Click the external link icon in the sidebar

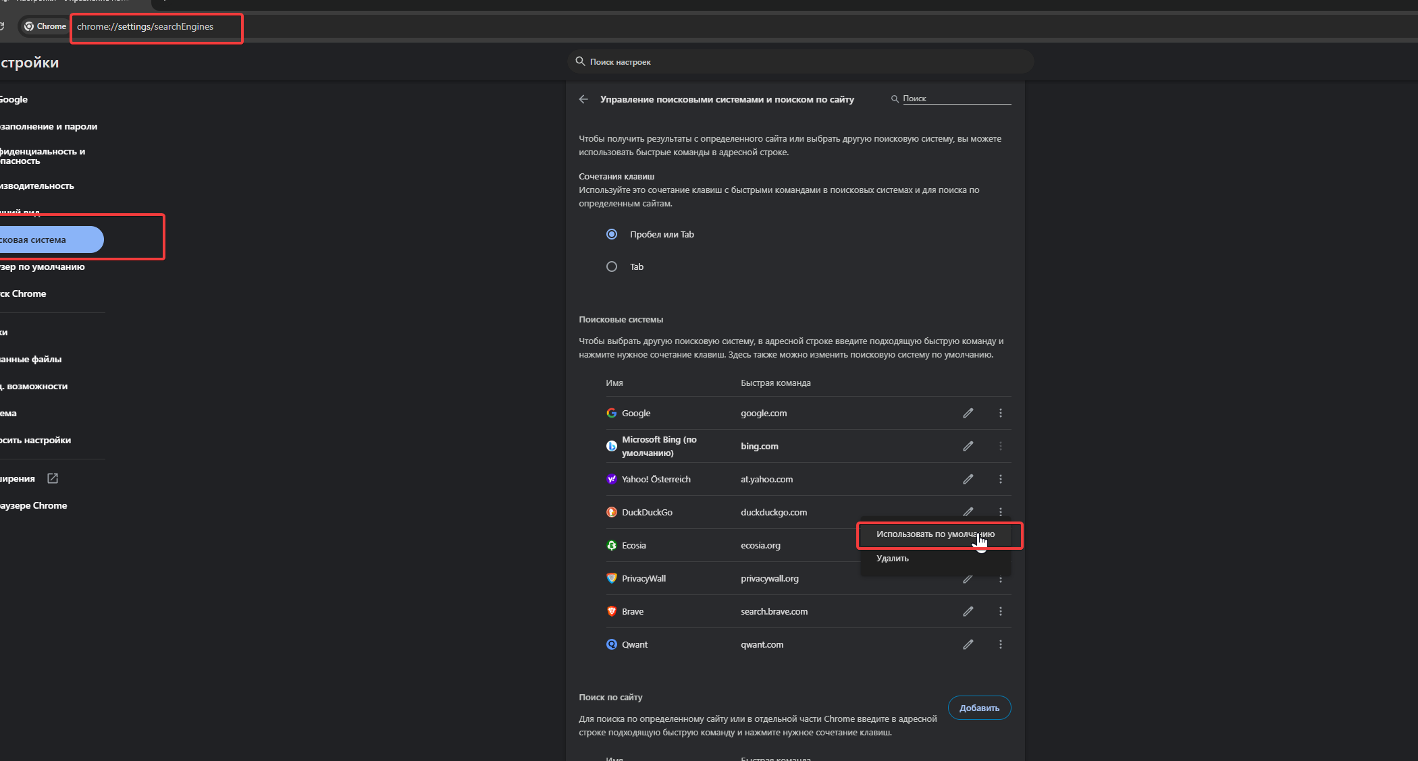(53, 478)
